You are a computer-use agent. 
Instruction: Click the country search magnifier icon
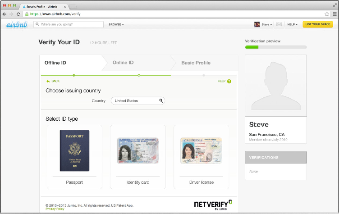point(161,100)
